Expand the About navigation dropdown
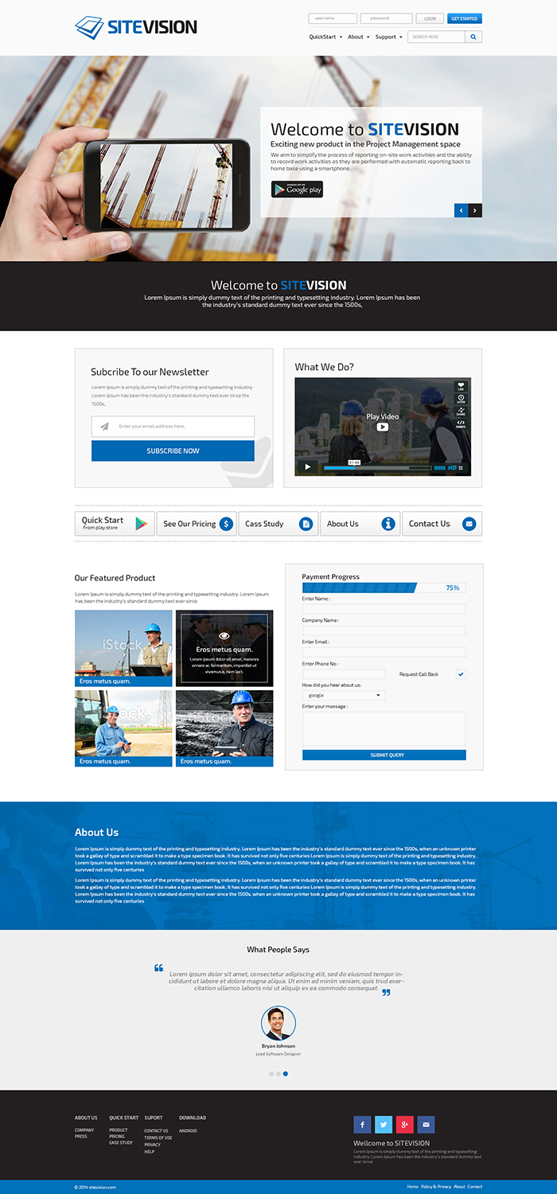The image size is (557, 1194). (x=359, y=37)
